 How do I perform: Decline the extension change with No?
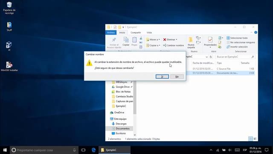tap(177, 77)
